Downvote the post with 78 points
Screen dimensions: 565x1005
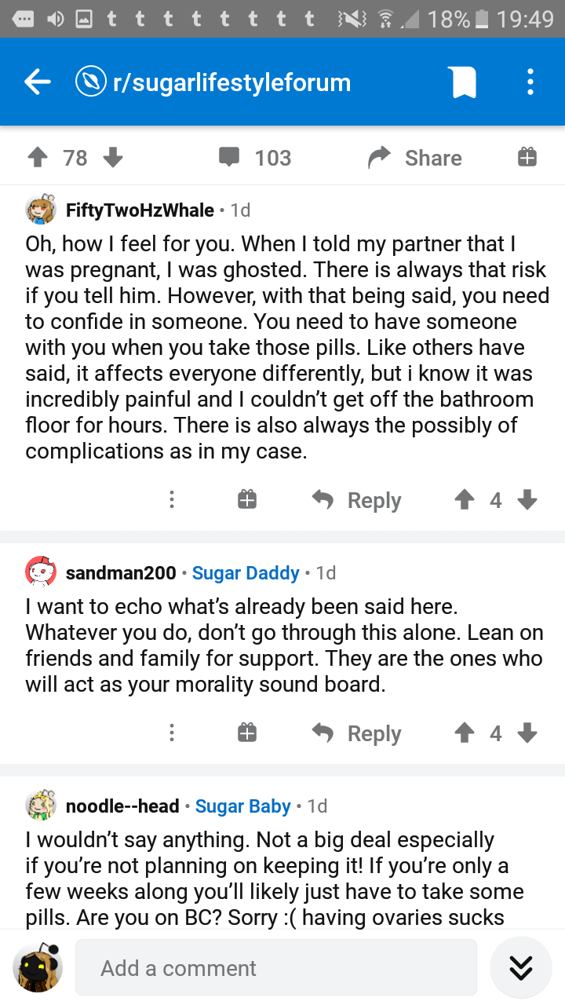coord(113,158)
